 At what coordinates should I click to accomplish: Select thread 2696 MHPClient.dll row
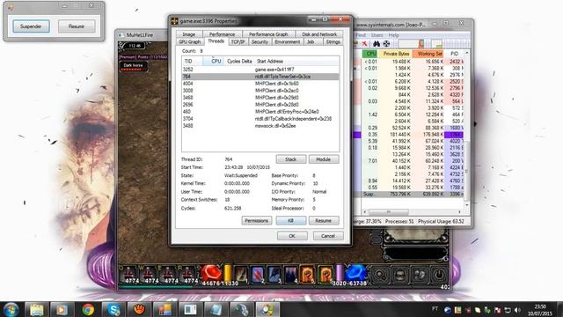(260, 105)
